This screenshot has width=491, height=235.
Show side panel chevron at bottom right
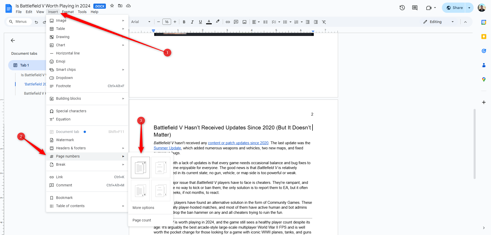click(484, 228)
